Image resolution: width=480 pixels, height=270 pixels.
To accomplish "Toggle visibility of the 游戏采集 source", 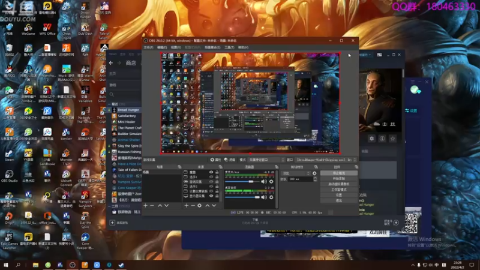I will (x=211, y=182).
